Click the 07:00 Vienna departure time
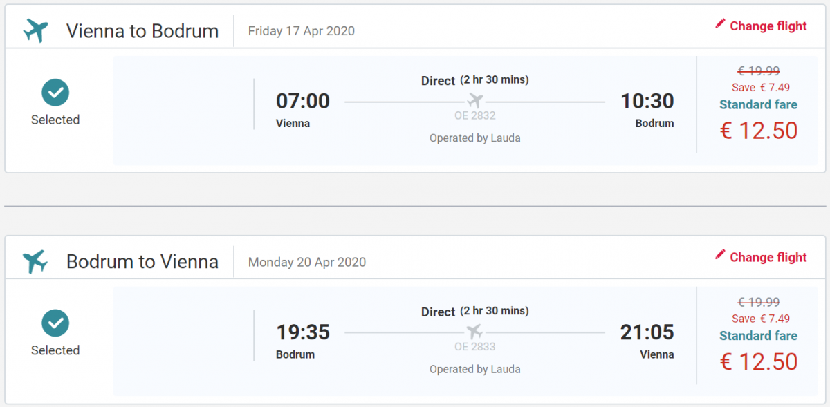Image resolution: width=830 pixels, height=407 pixels. coord(303,102)
